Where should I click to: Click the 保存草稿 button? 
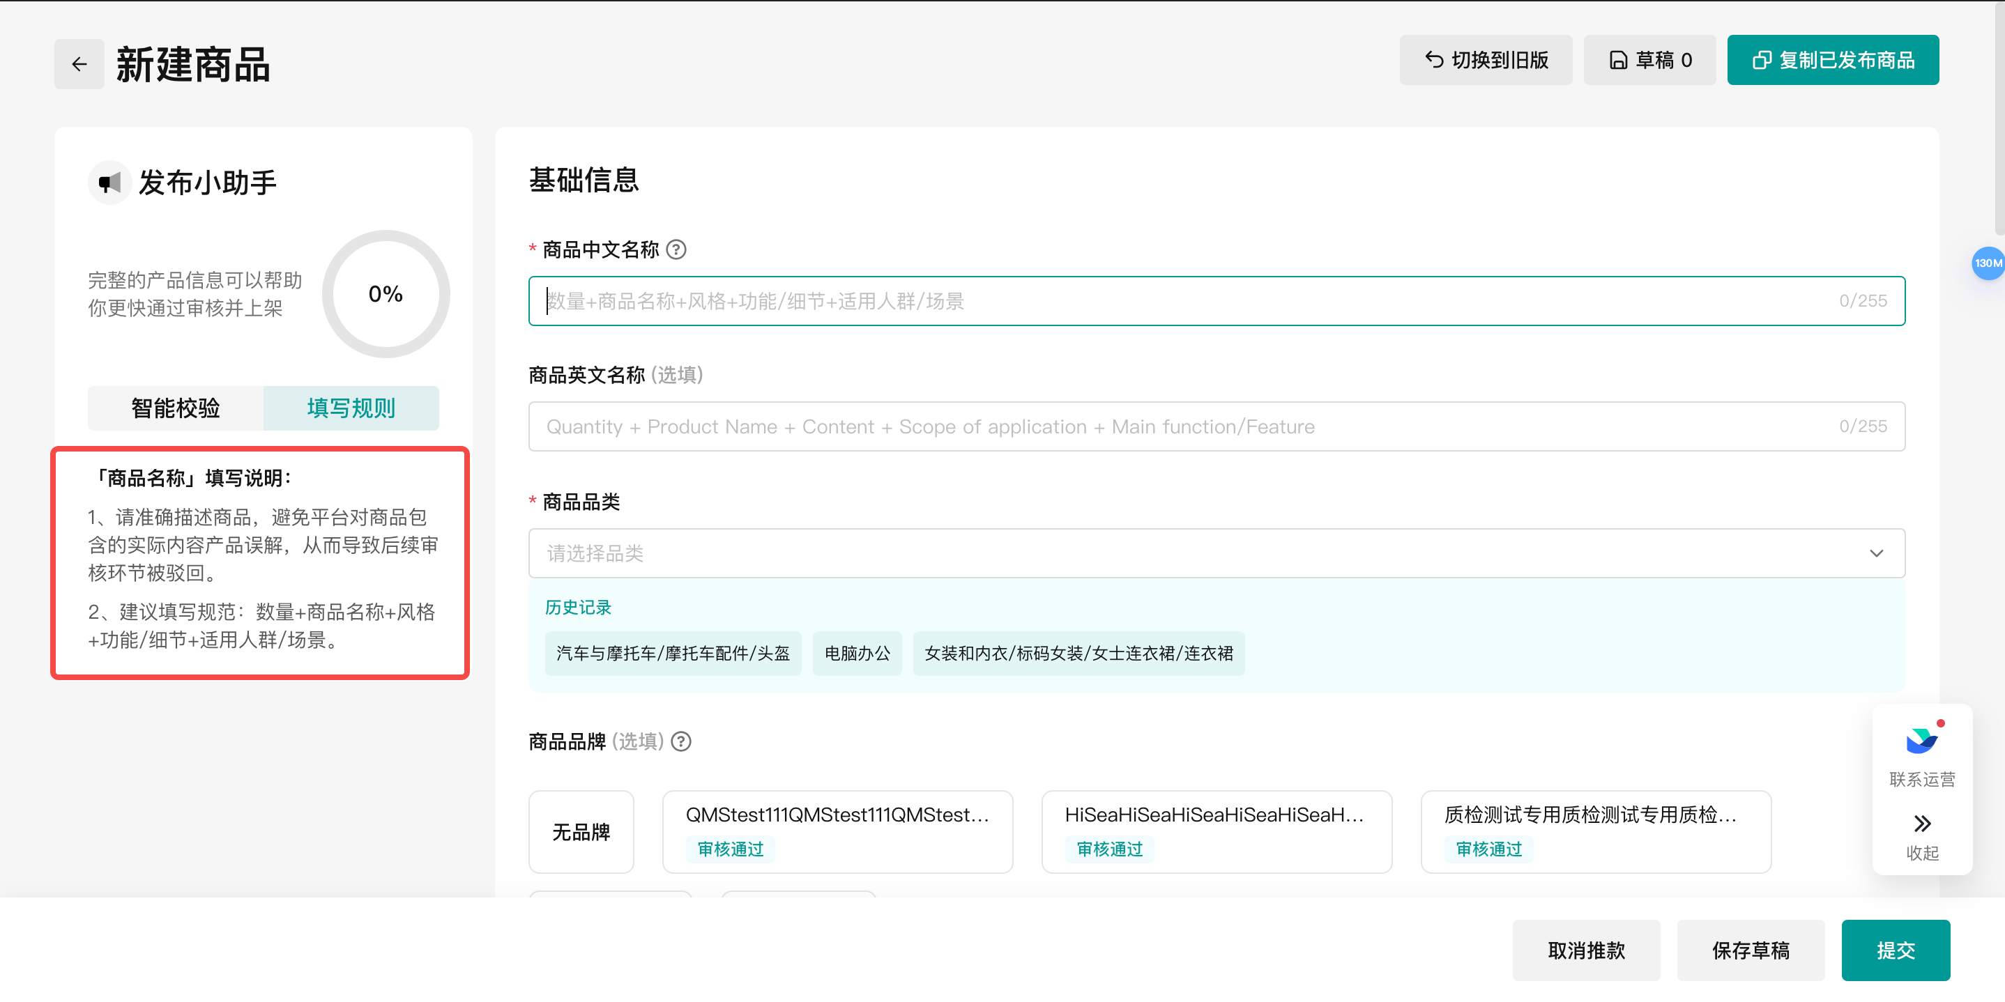click(x=1751, y=950)
